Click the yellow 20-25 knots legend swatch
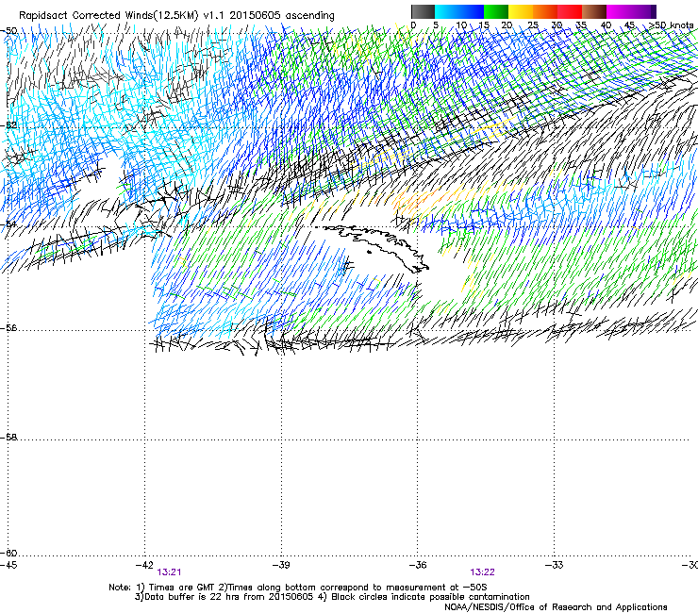 [x=521, y=11]
